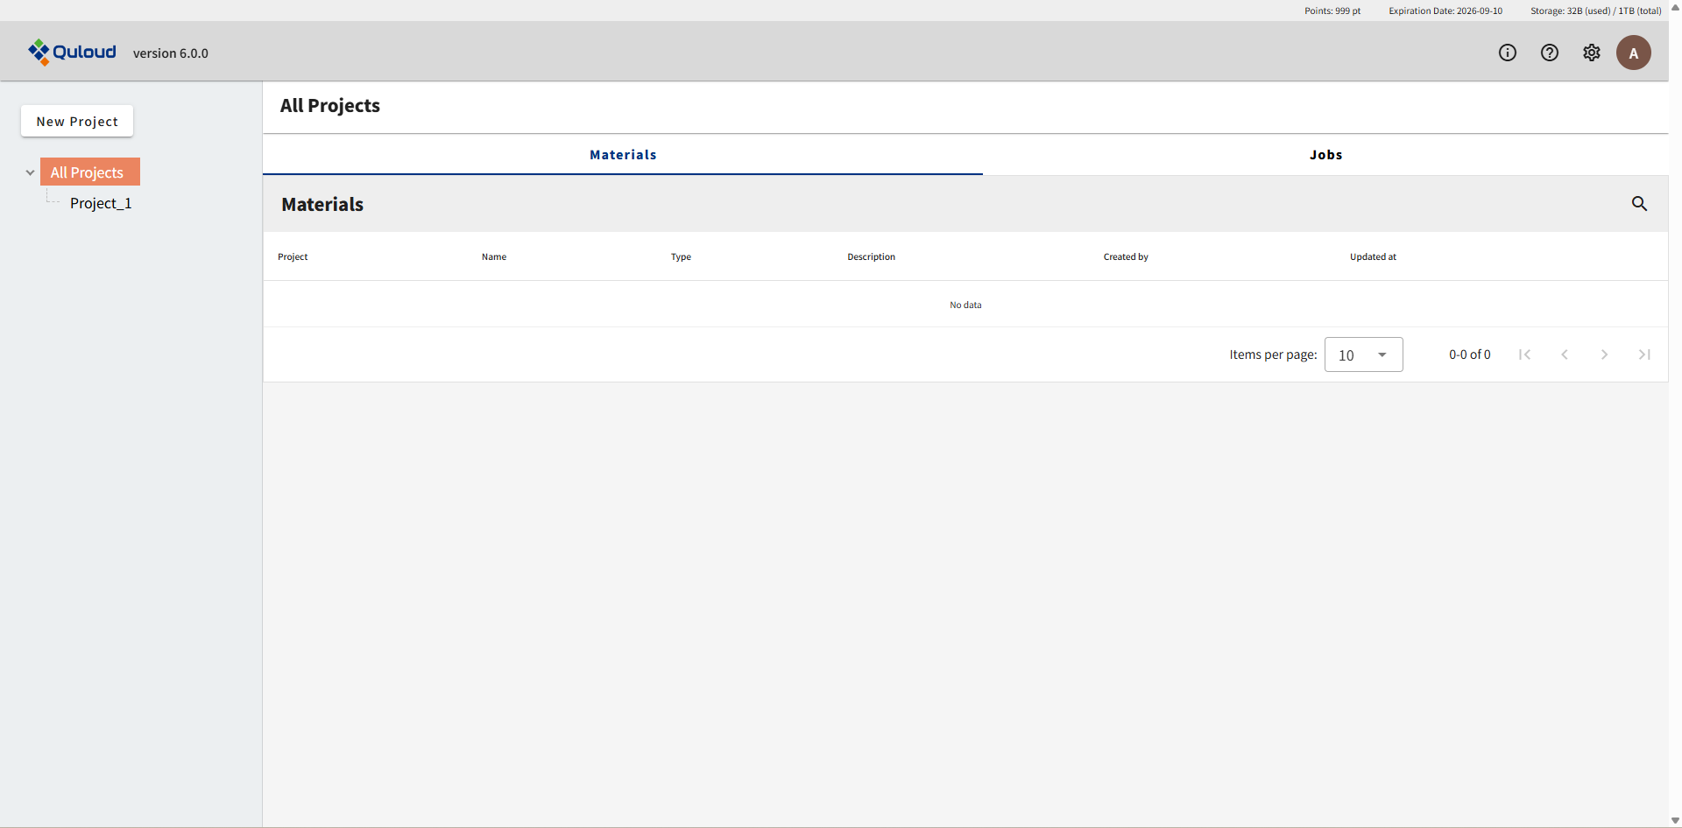Open Project_1 in the tree
The height and width of the screenshot is (828, 1682).
(x=101, y=203)
